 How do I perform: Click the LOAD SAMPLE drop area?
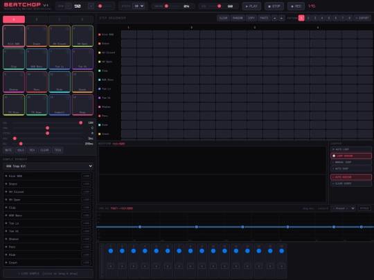point(48,274)
